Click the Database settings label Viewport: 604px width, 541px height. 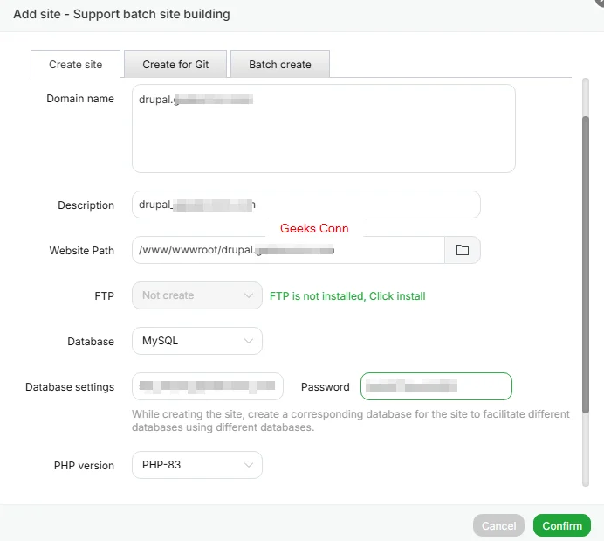click(70, 387)
